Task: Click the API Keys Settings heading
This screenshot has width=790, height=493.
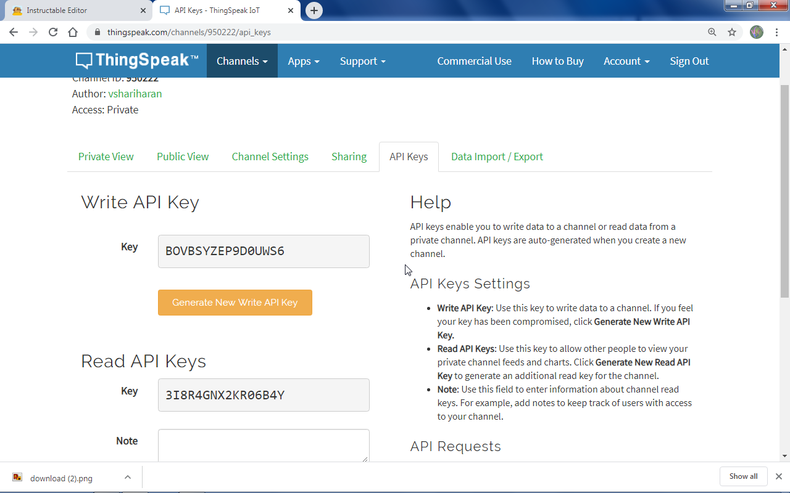Action: [x=470, y=283]
